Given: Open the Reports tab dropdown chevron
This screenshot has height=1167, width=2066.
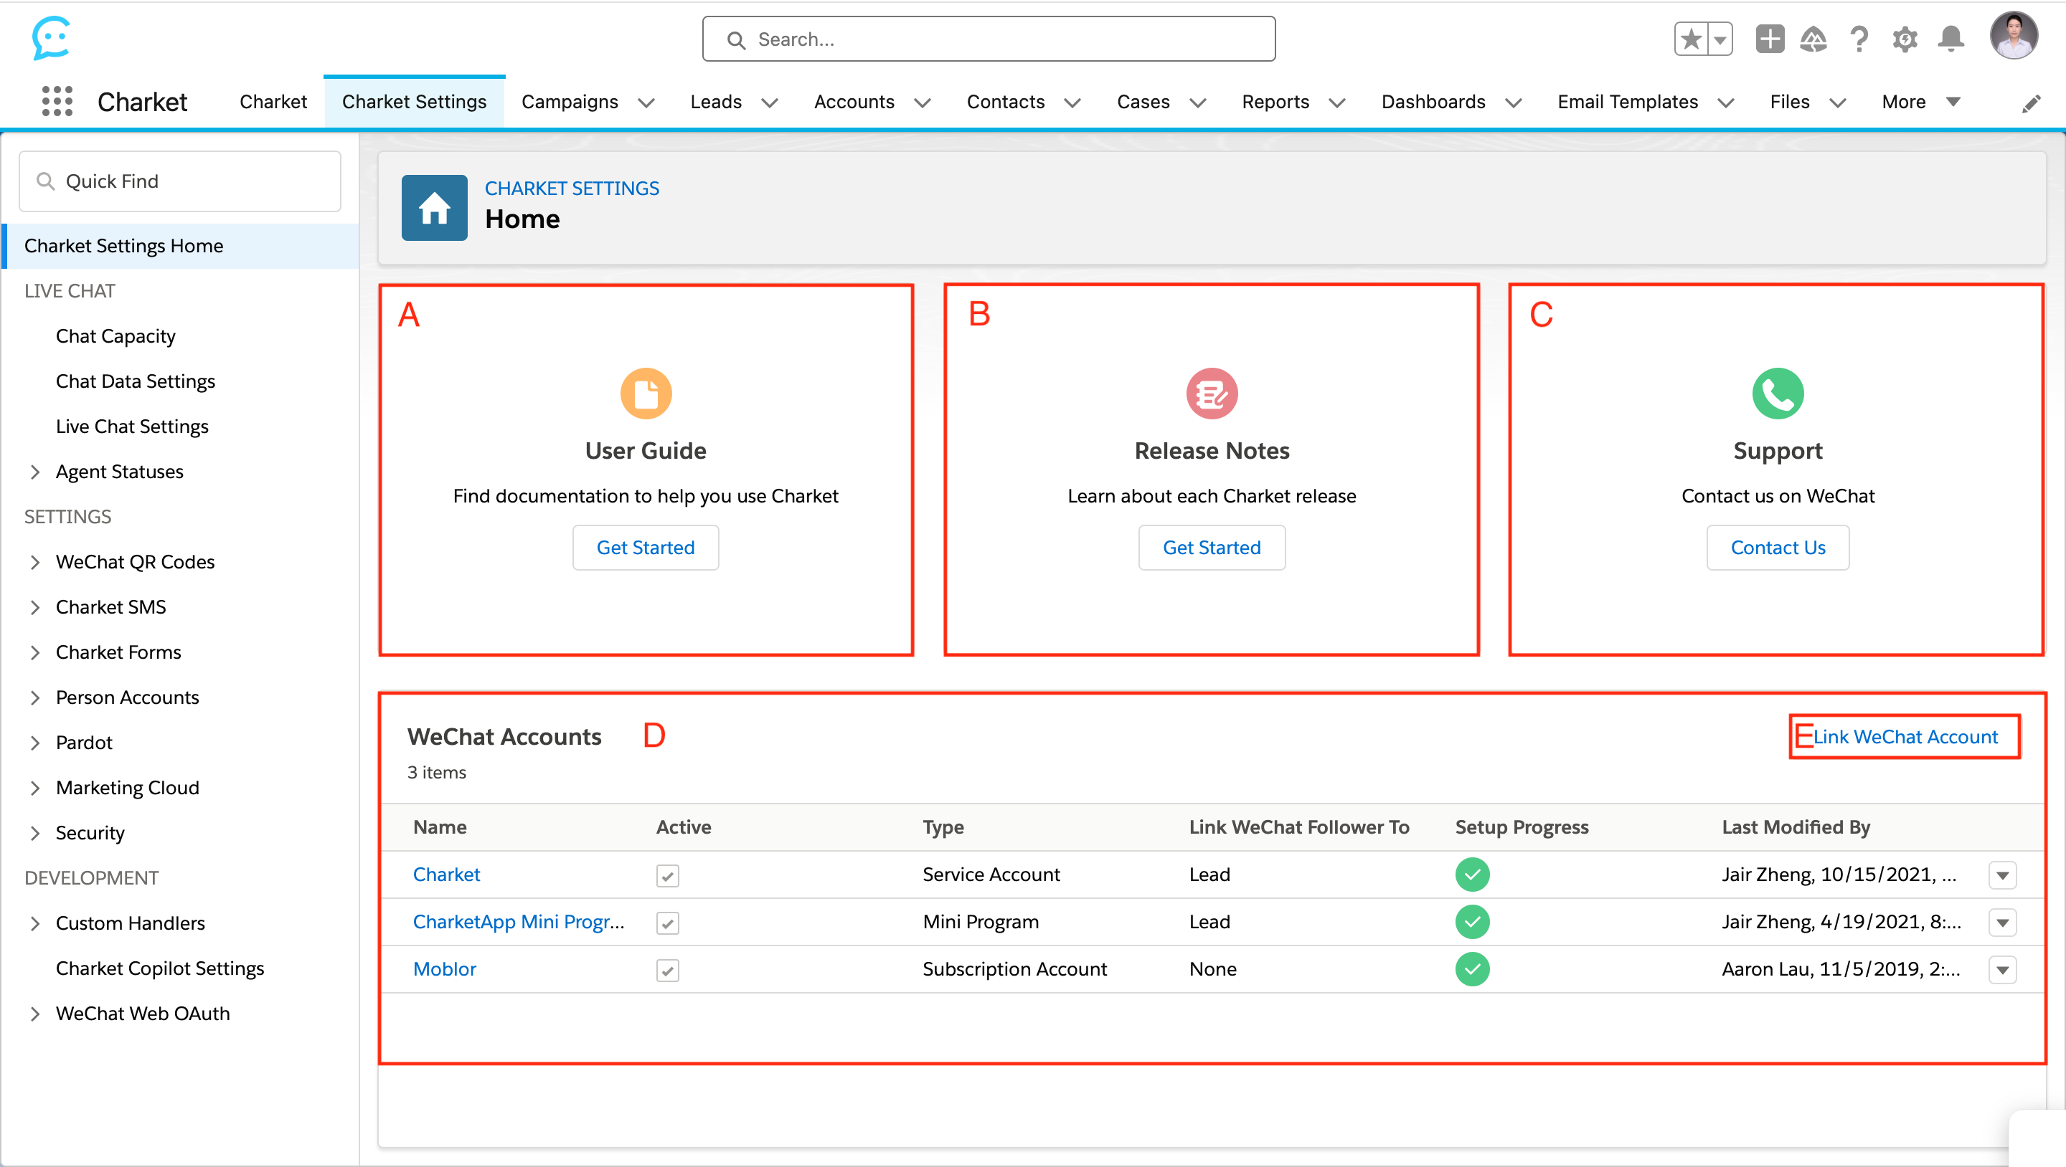Looking at the screenshot, I should tap(1337, 103).
